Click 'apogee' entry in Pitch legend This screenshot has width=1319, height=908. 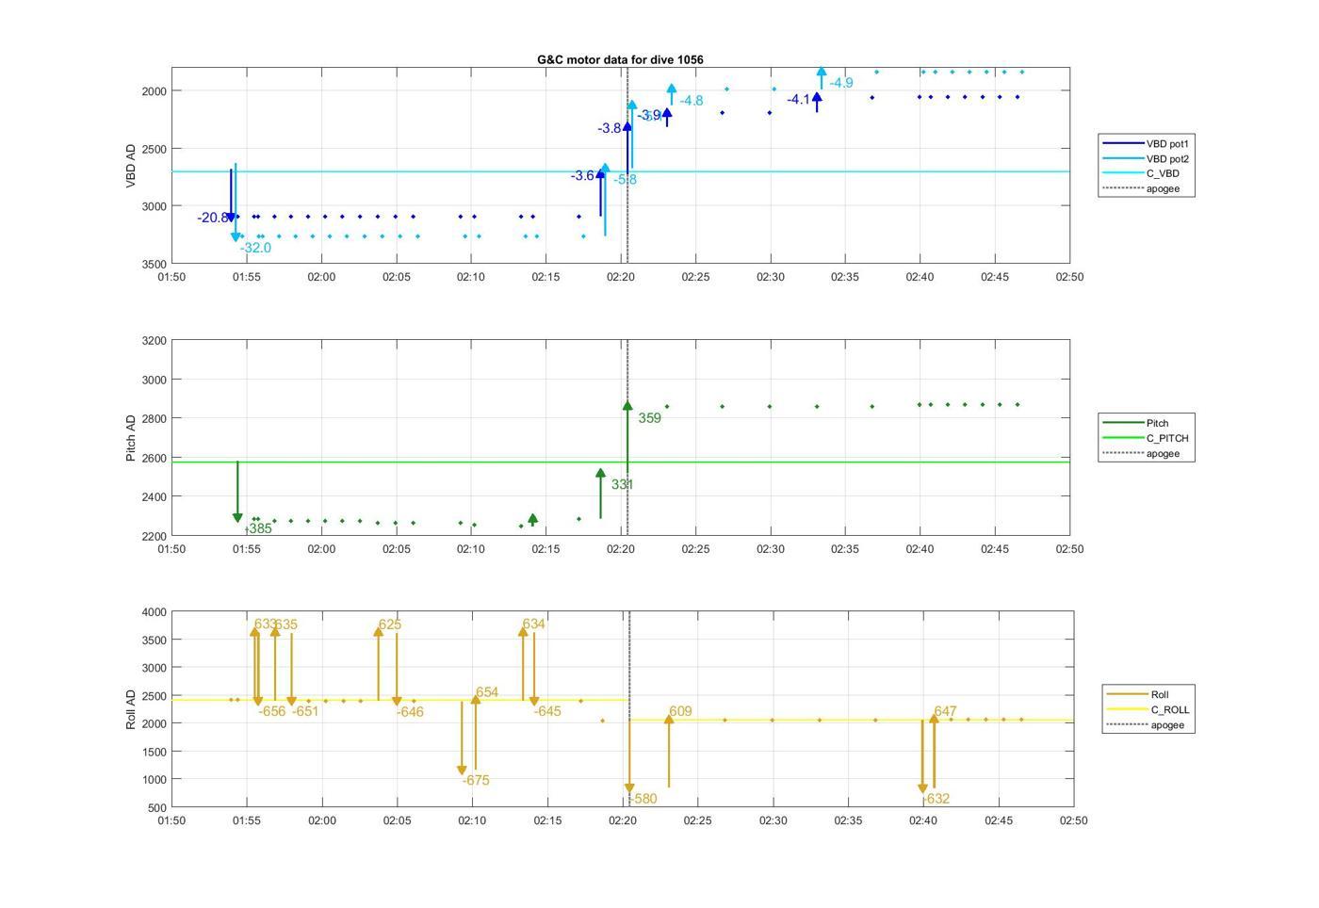point(1141,453)
